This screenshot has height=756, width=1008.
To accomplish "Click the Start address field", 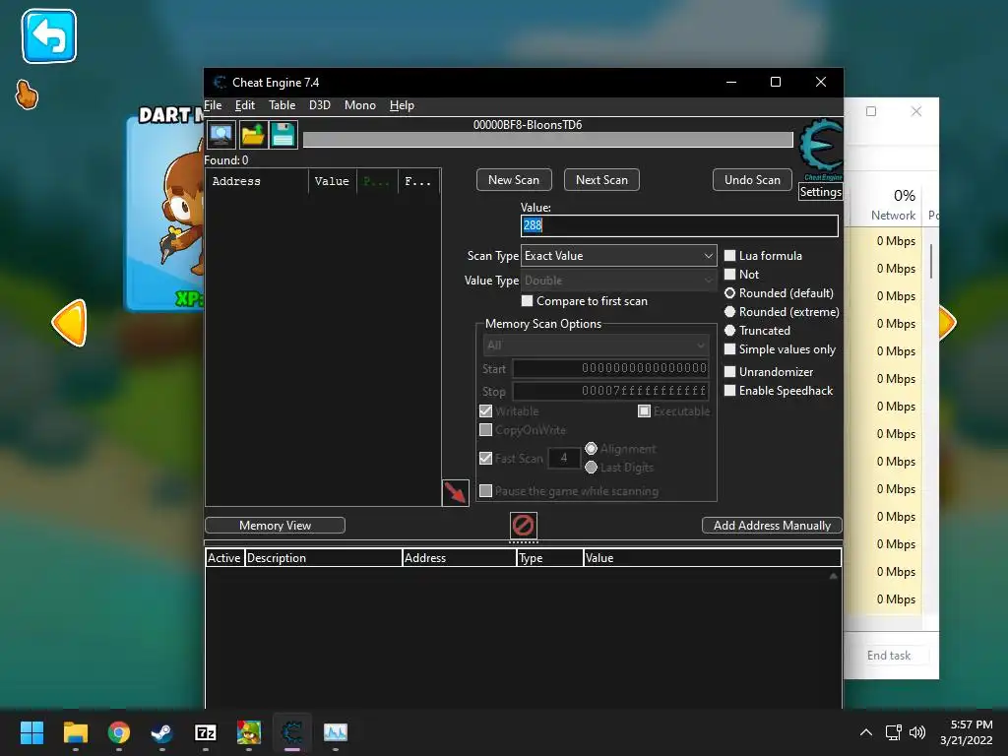I will tap(610, 368).
